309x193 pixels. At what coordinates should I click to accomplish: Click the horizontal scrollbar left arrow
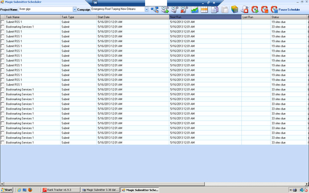(x=2, y=184)
